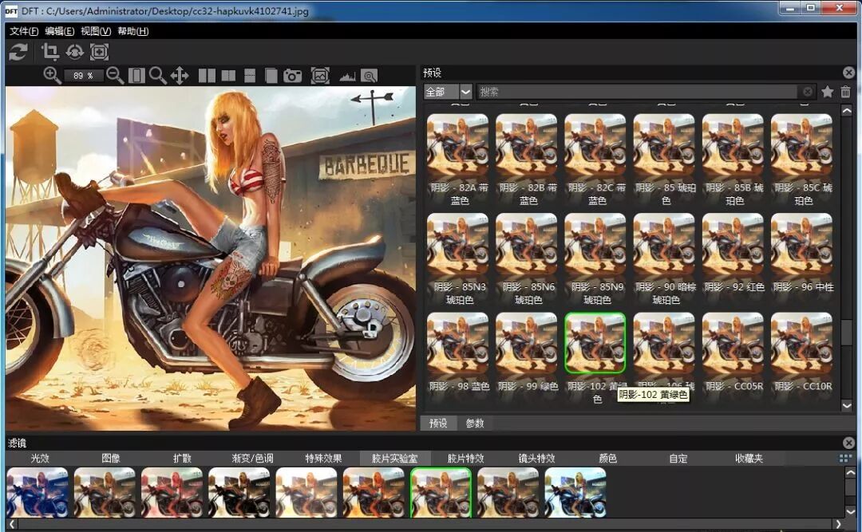Open the 特殊效果 filter category
862x532 pixels.
323,459
